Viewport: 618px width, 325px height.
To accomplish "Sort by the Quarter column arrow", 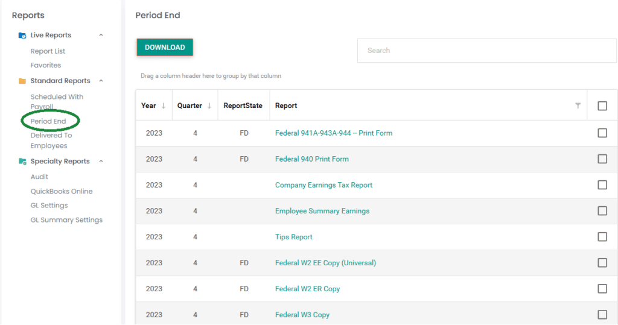I will coord(209,106).
